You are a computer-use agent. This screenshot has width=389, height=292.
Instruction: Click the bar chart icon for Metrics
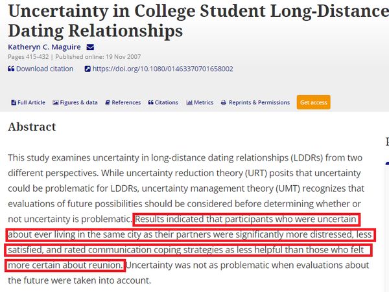[x=189, y=102]
